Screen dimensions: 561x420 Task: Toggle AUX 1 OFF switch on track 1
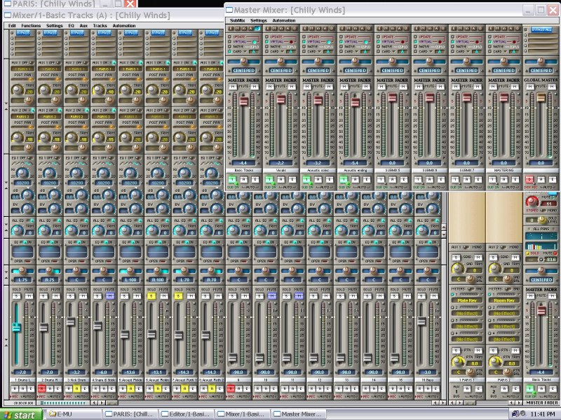coord(30,63)
